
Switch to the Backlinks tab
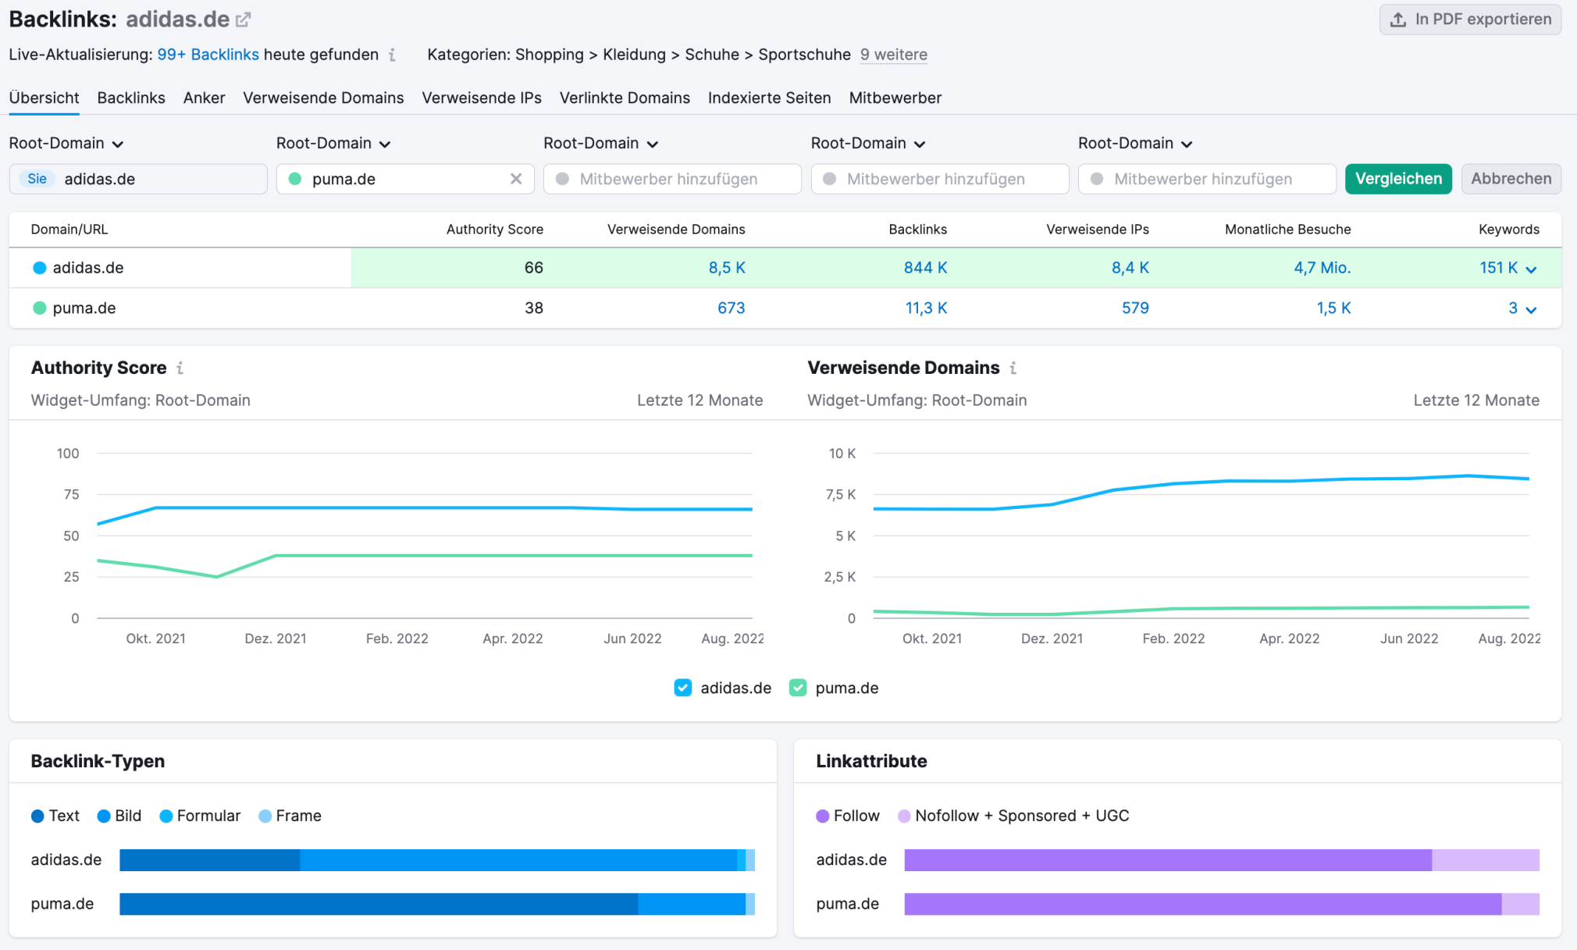[130, 98]
